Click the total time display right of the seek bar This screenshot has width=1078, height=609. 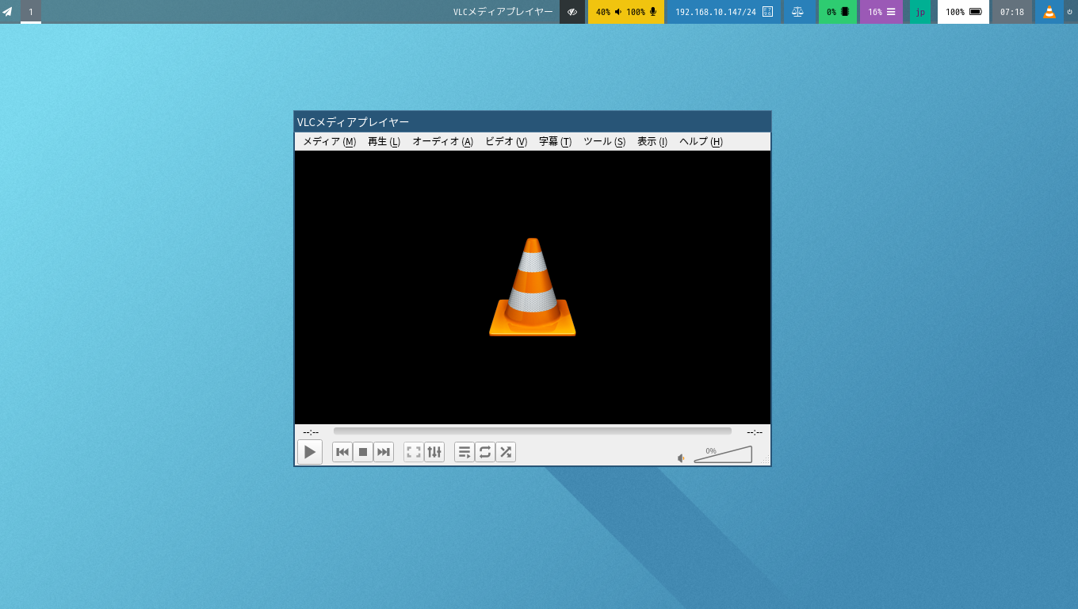pyautogui.click(x=755, y=432)
